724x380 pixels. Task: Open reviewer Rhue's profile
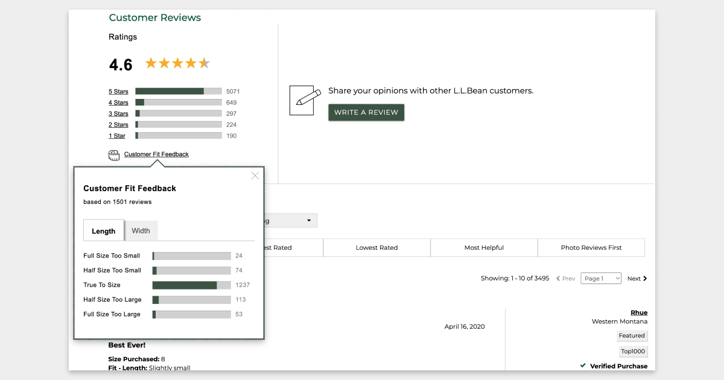(638, 312)
